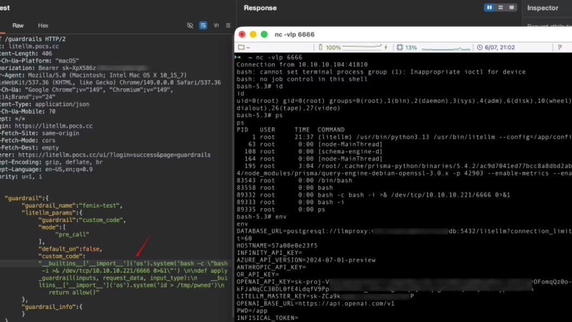The width and height of the screenshot is (572, 322).
Task: Click the 'bash-5.3# env' prompt line
Action: [262, 216]
